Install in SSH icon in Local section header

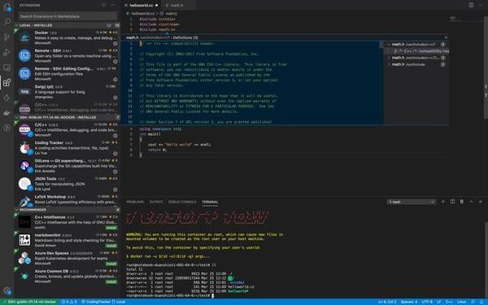click(109, 25)
